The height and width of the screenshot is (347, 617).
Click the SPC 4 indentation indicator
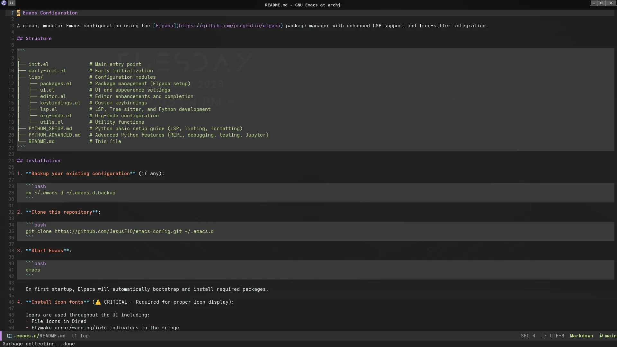[x=528, y=336]
